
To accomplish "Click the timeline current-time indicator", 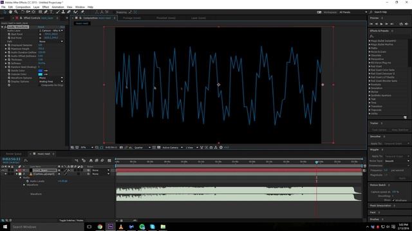I will [317, 162].
